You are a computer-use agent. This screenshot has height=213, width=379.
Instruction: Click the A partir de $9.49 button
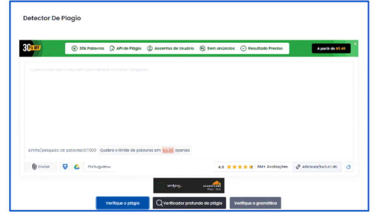[x=331, y=48]
